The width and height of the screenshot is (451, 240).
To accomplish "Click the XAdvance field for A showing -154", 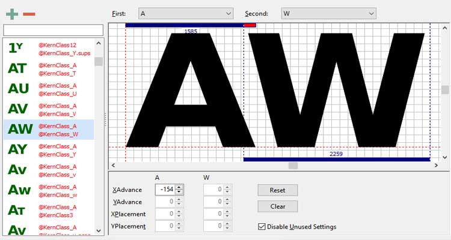I will [165, 190].
